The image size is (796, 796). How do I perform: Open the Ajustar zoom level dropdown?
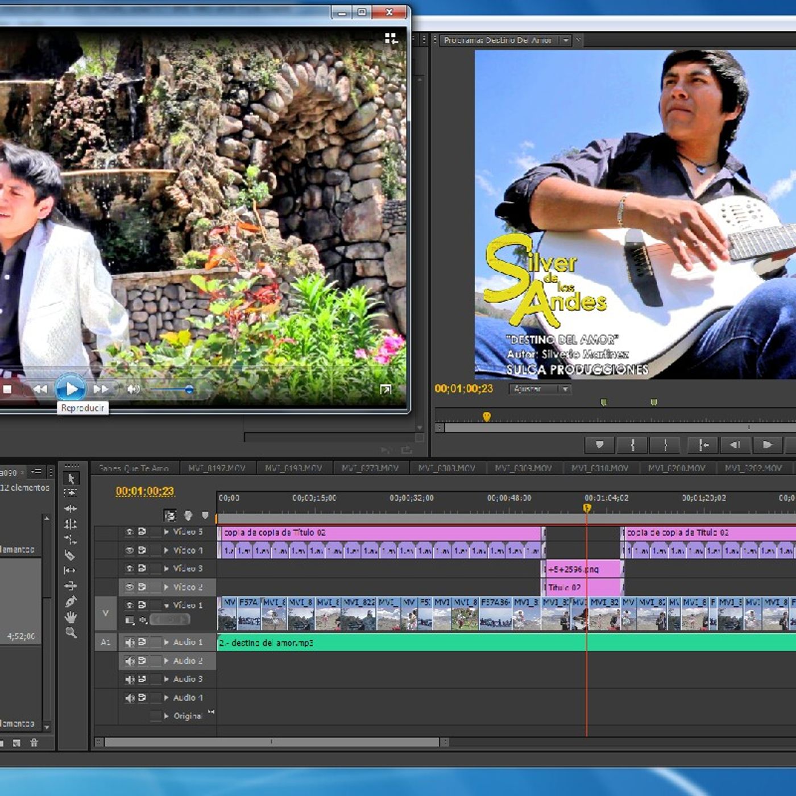tap(541, 389)
